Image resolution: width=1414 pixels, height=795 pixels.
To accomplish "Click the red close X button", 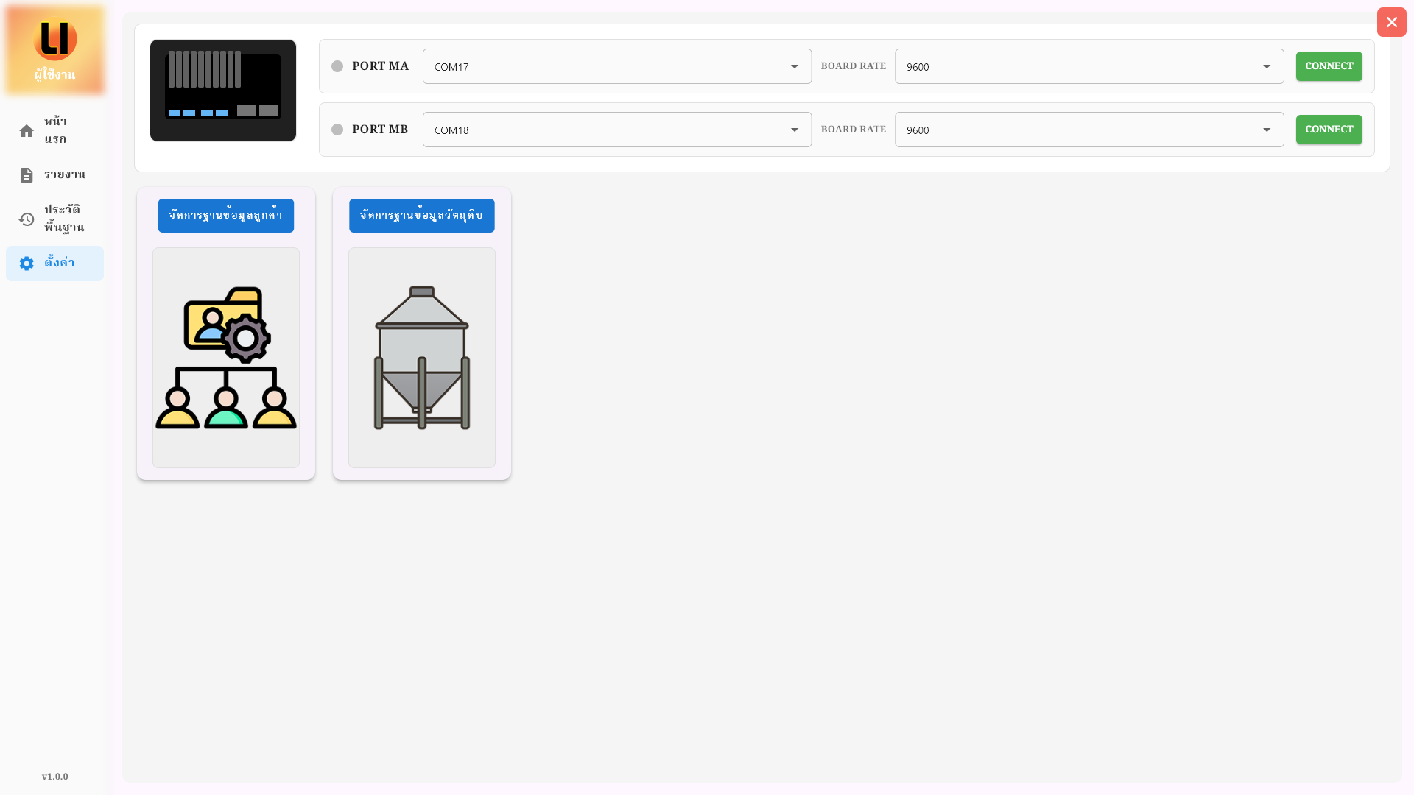I will 1391,22.
